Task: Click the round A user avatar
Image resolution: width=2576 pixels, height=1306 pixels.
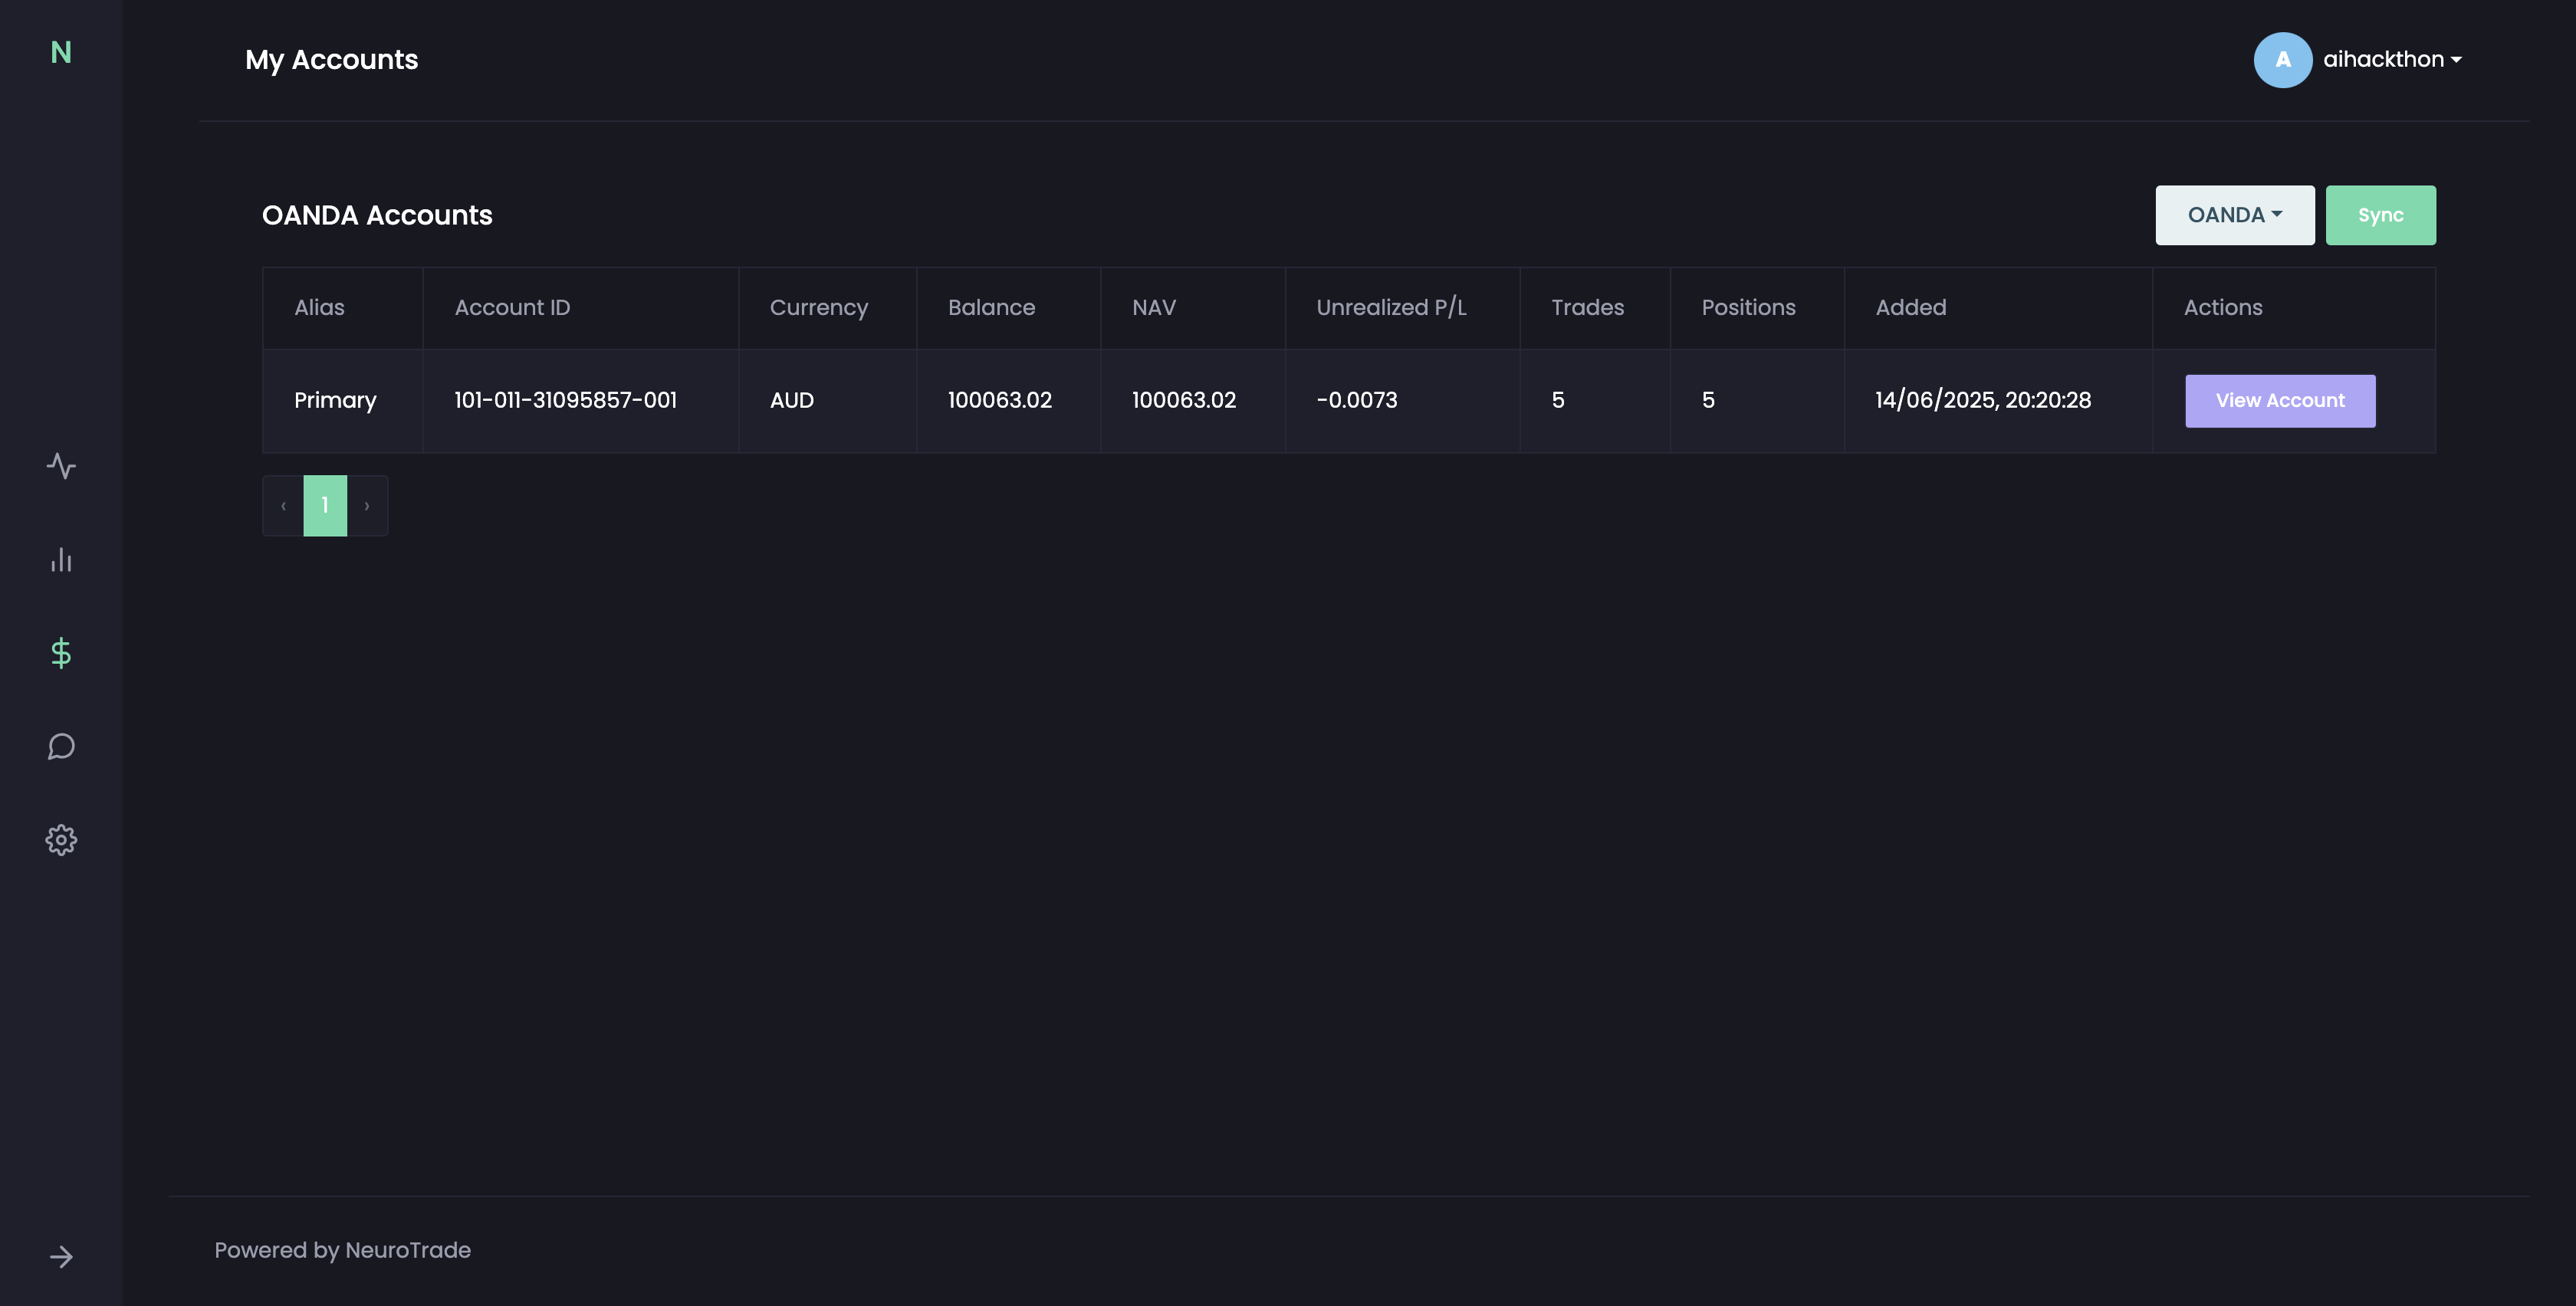Action: coord(2282,60)
